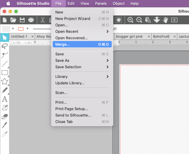The width and height of the screenshot is (189, 154).
Task: Click the Zoom Out magnifier icon
Action: click(x=139, y=20)
